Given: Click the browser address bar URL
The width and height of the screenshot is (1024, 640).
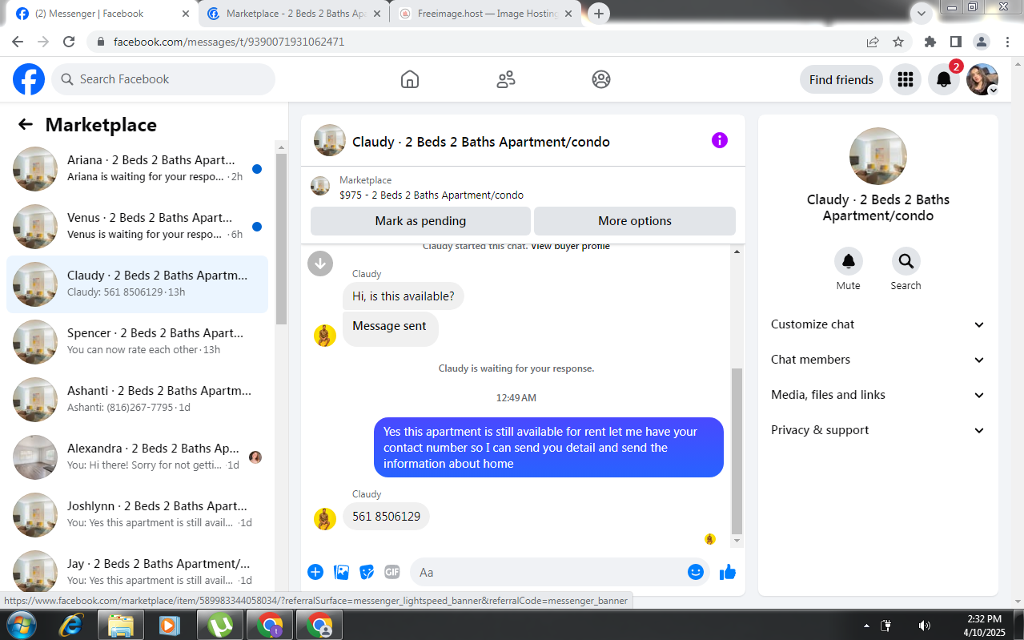Looking at the screenshot, I should click(x=229, y=42).
